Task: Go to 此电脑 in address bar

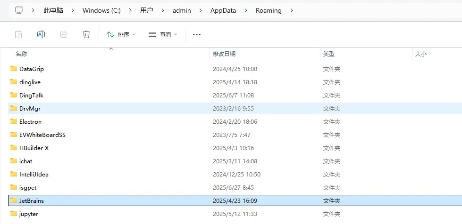Action: [53, 10]
